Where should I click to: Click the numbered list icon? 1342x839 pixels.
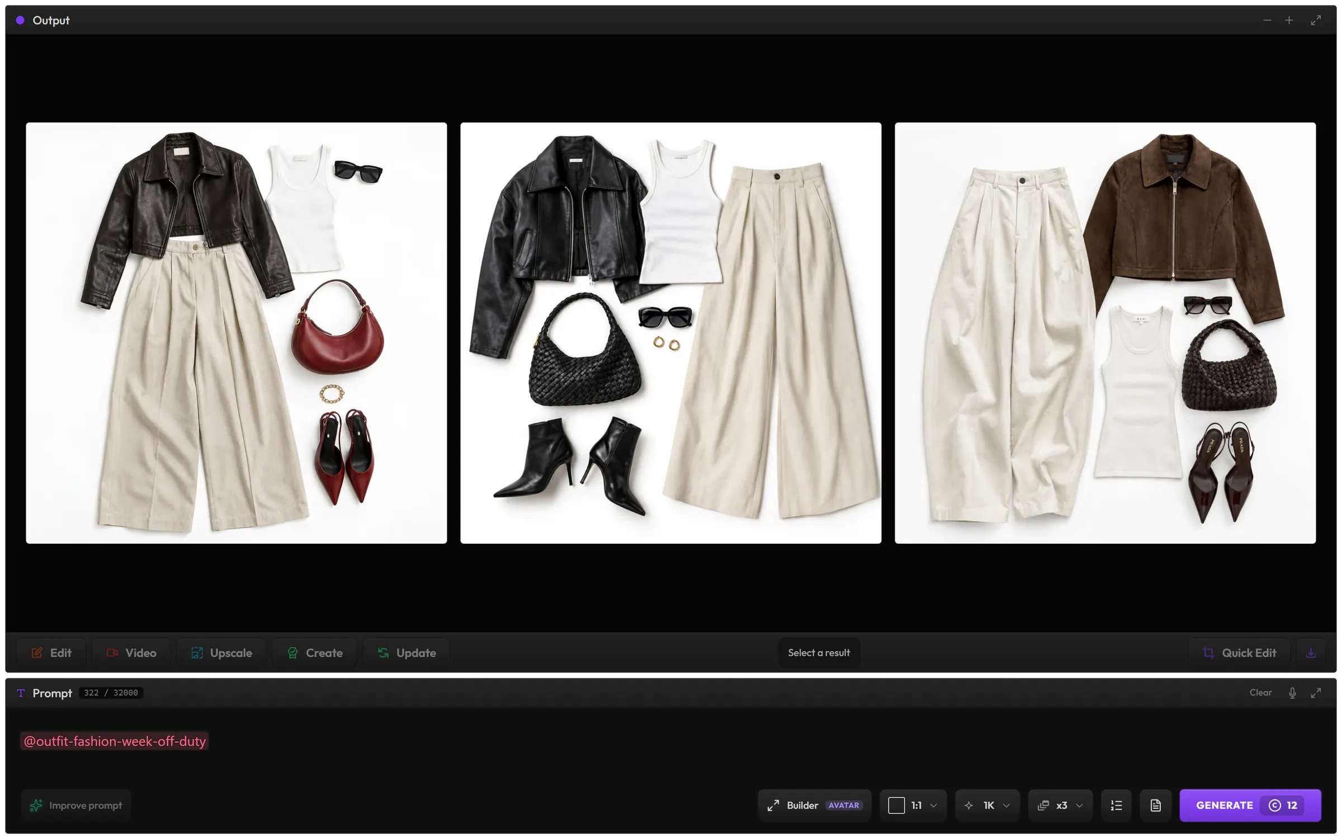tap(1116, 805)
